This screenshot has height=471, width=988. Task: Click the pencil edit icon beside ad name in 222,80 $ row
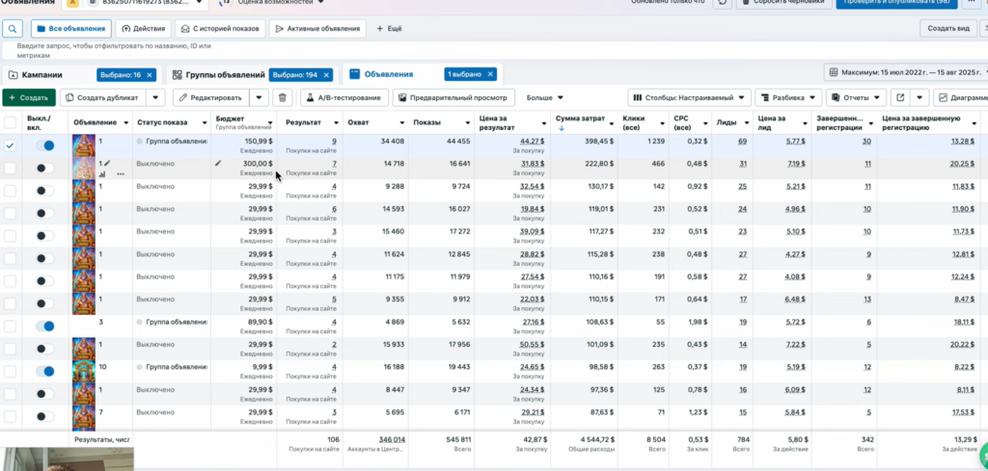(x=107, y=163)
